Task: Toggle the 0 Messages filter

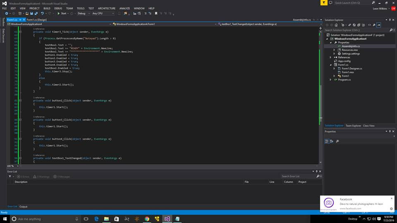Action: tap(62, 176)
